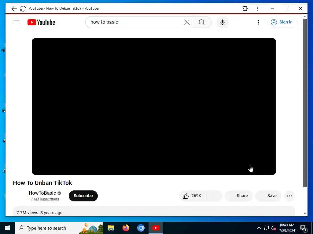Dislike the video next to 269K
Screen dimensions: 313x234
[214, 196]
